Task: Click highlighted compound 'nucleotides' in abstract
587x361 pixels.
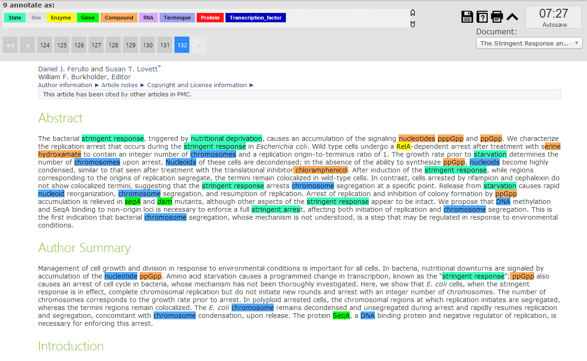Action: (x=417, y=139)
